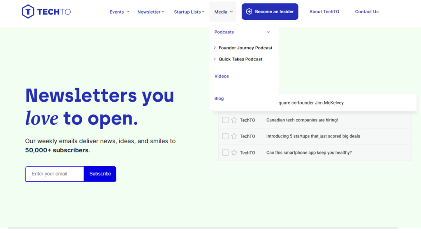Expand the Events dropdown menu
This screenshot has width=421, height=233.
[119, 12]
